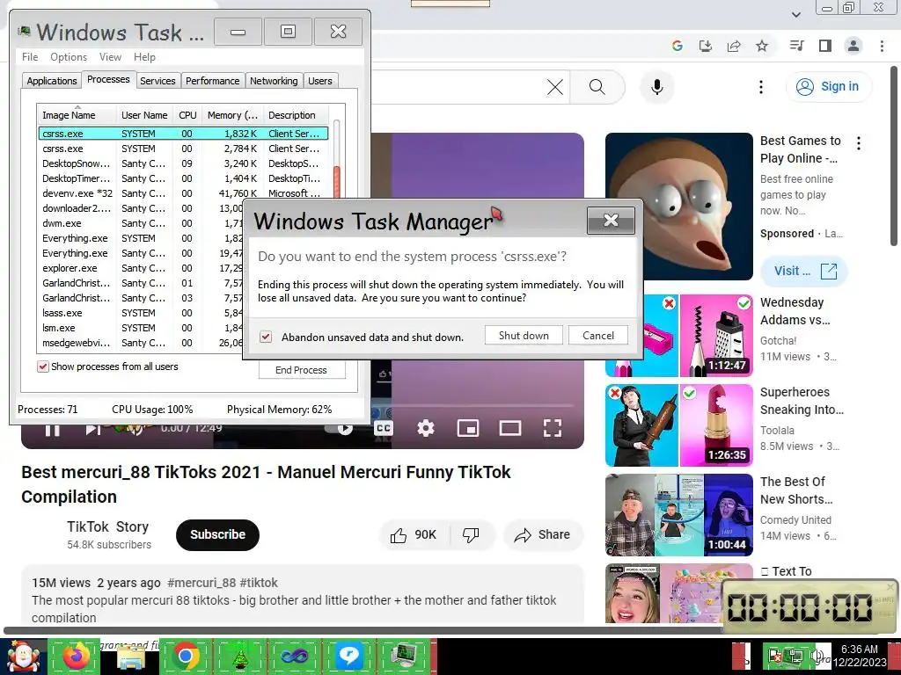Switch to the Networking tab
Viewport: 901px width, 675px height.
(274, 81)
